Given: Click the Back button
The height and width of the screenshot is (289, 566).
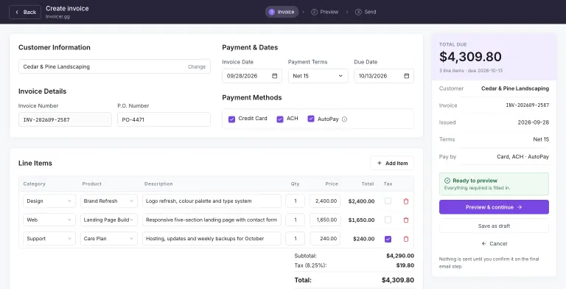Looking at the screenshot, I should 25,12.
